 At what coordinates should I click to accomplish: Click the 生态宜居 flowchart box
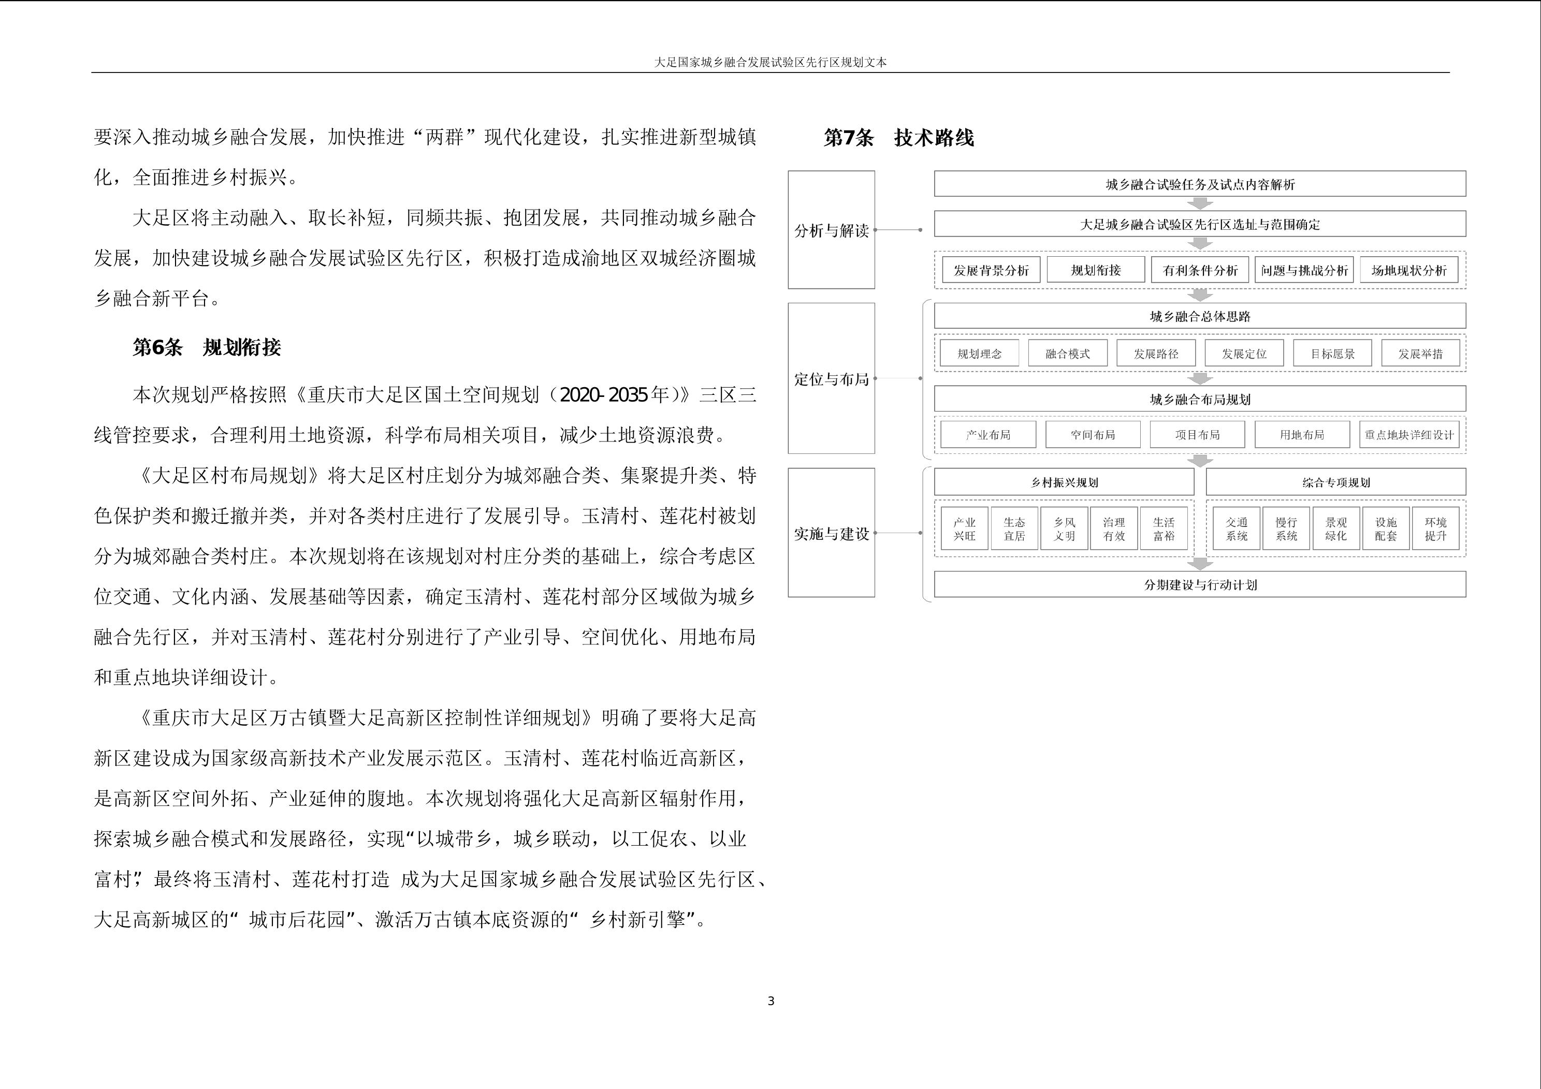(1014, 529)
